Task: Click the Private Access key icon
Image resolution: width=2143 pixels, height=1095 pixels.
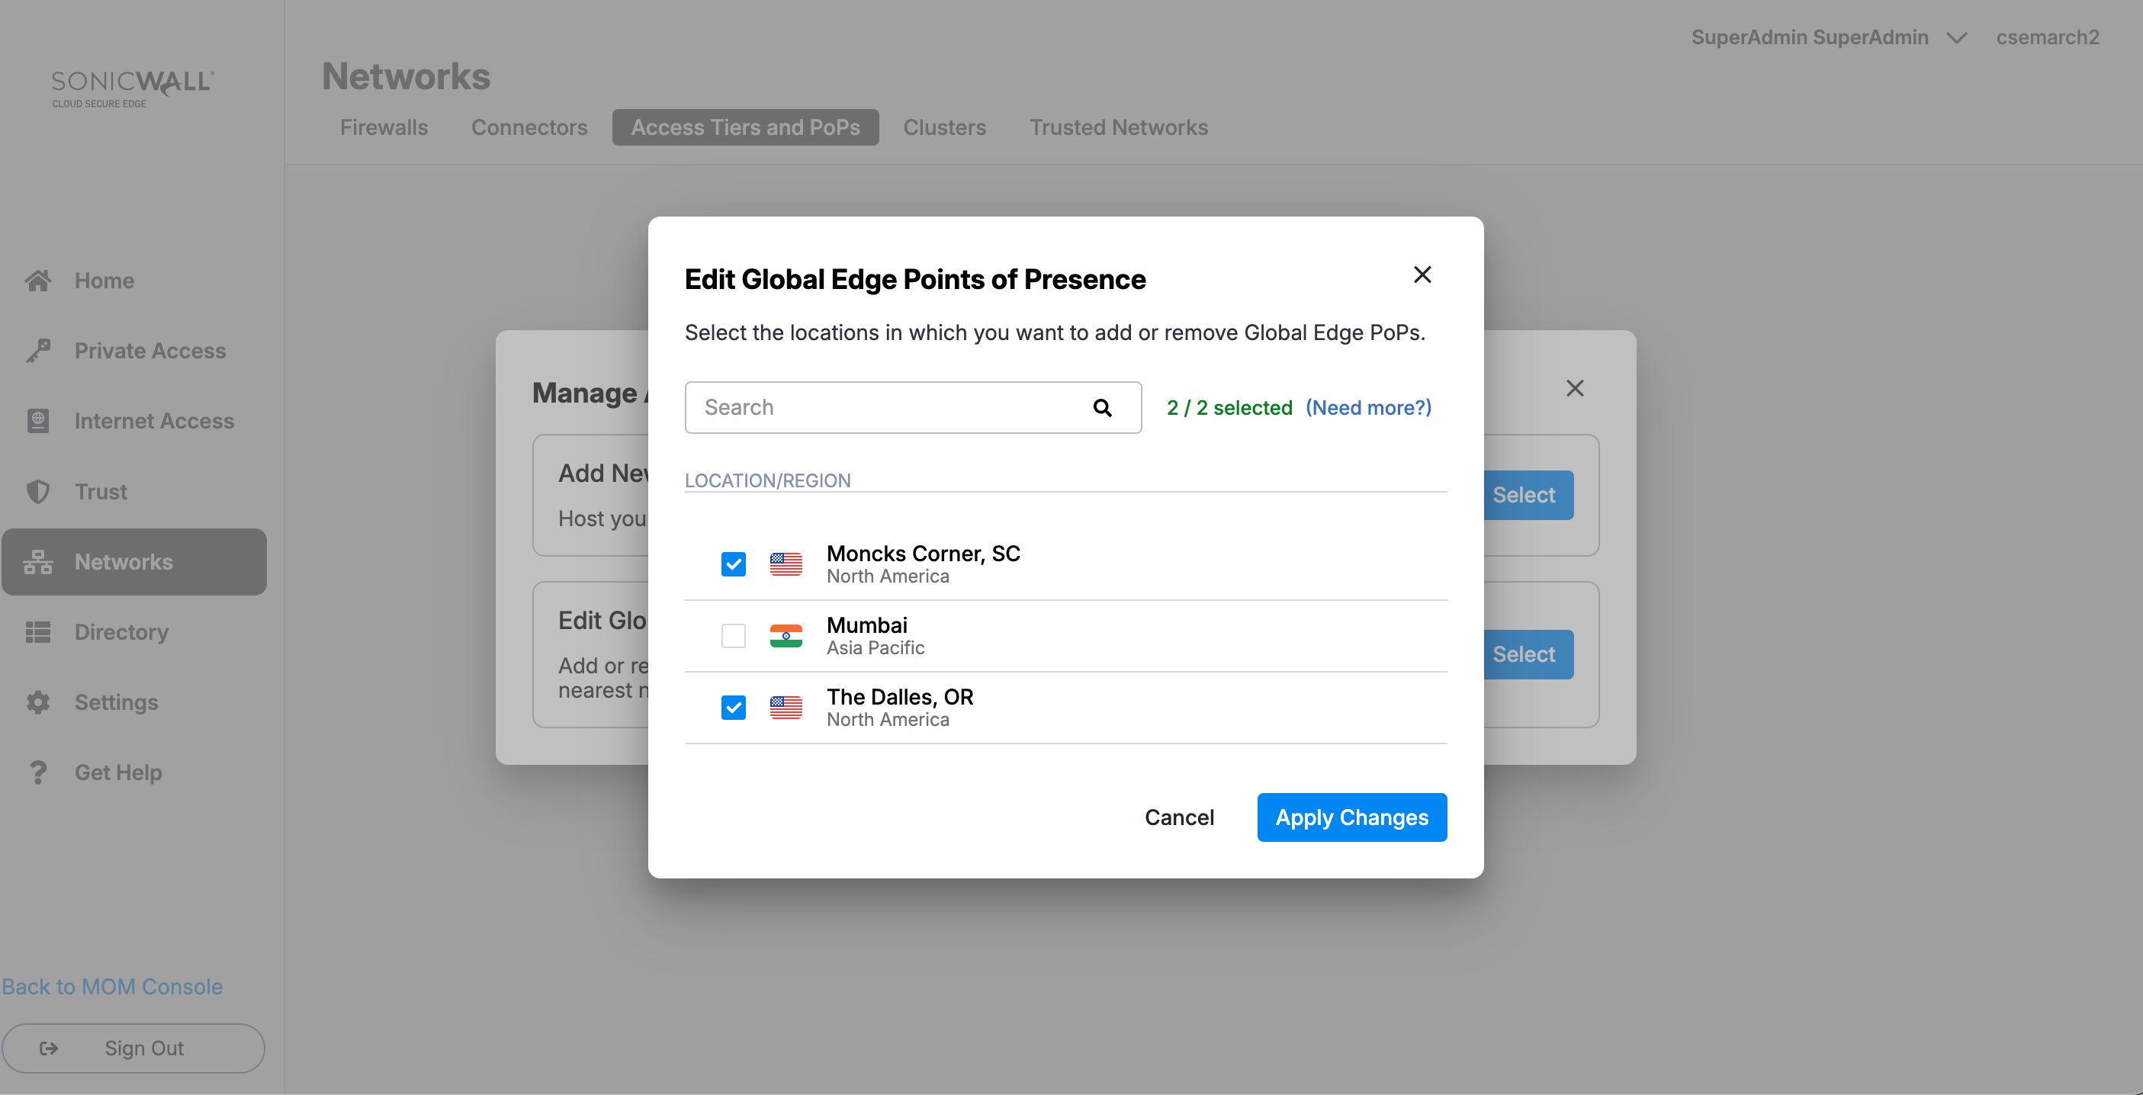Action: tap(38, 351)
